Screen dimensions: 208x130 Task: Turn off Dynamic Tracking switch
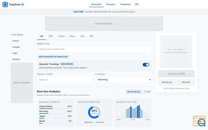[146, 64]
